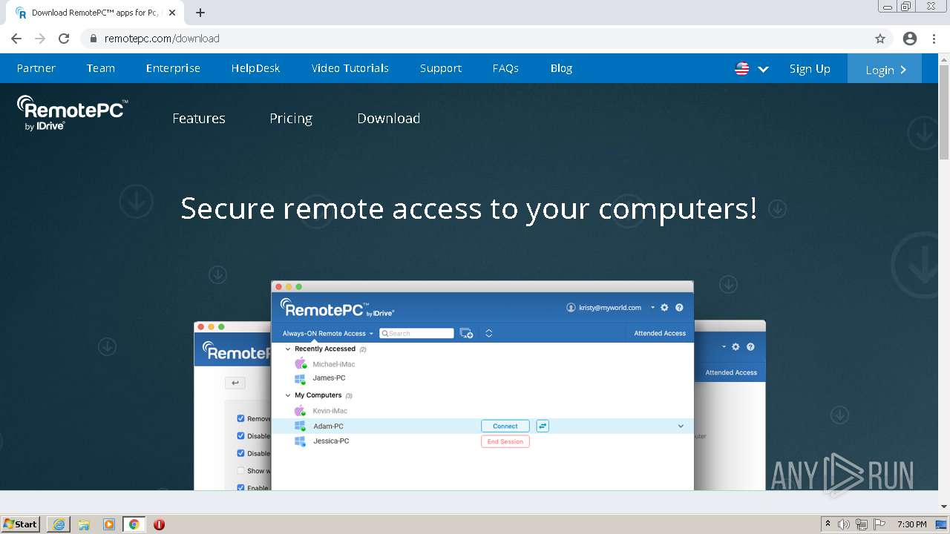Screen dimensions: 950x534
Task: Open the Partner menu item
Action: (x=36, y=68)
